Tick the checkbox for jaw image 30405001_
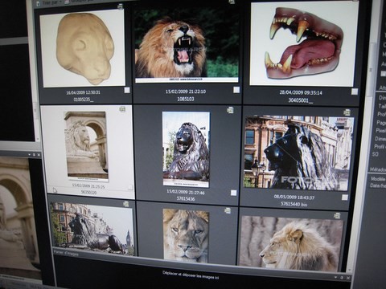386x289 pixels. tap(355, 92)
